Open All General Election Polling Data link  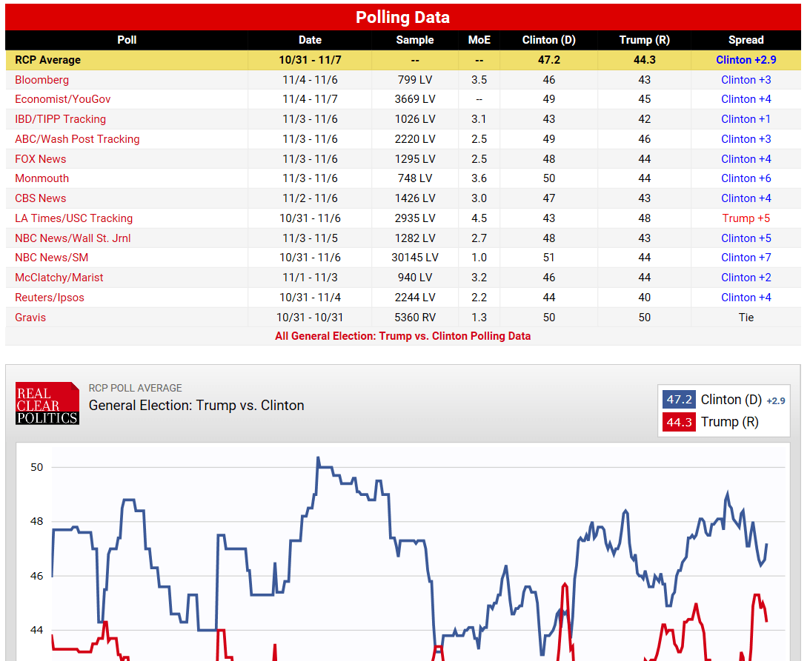pos(403,337)
